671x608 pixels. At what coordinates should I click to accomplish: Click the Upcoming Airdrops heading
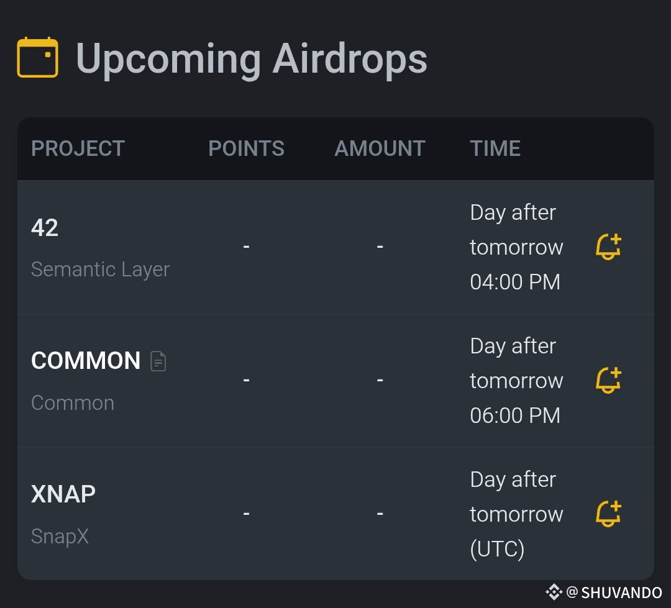pyautogui.click(x=251, y=59)
